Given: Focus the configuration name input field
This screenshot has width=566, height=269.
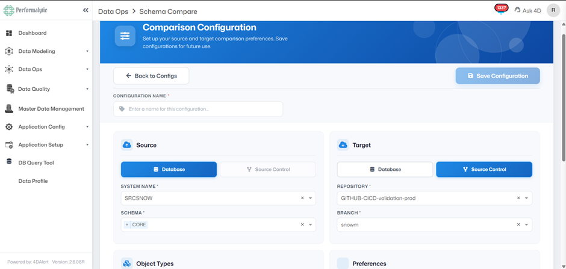Looking at the screenshot, I should (198, 109).
